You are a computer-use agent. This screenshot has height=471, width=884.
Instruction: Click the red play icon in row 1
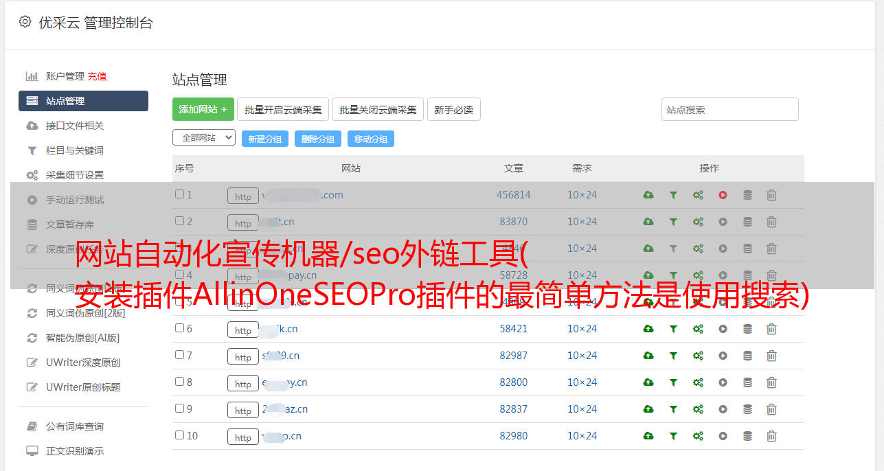pyautogui.click(x=723, y=195)
